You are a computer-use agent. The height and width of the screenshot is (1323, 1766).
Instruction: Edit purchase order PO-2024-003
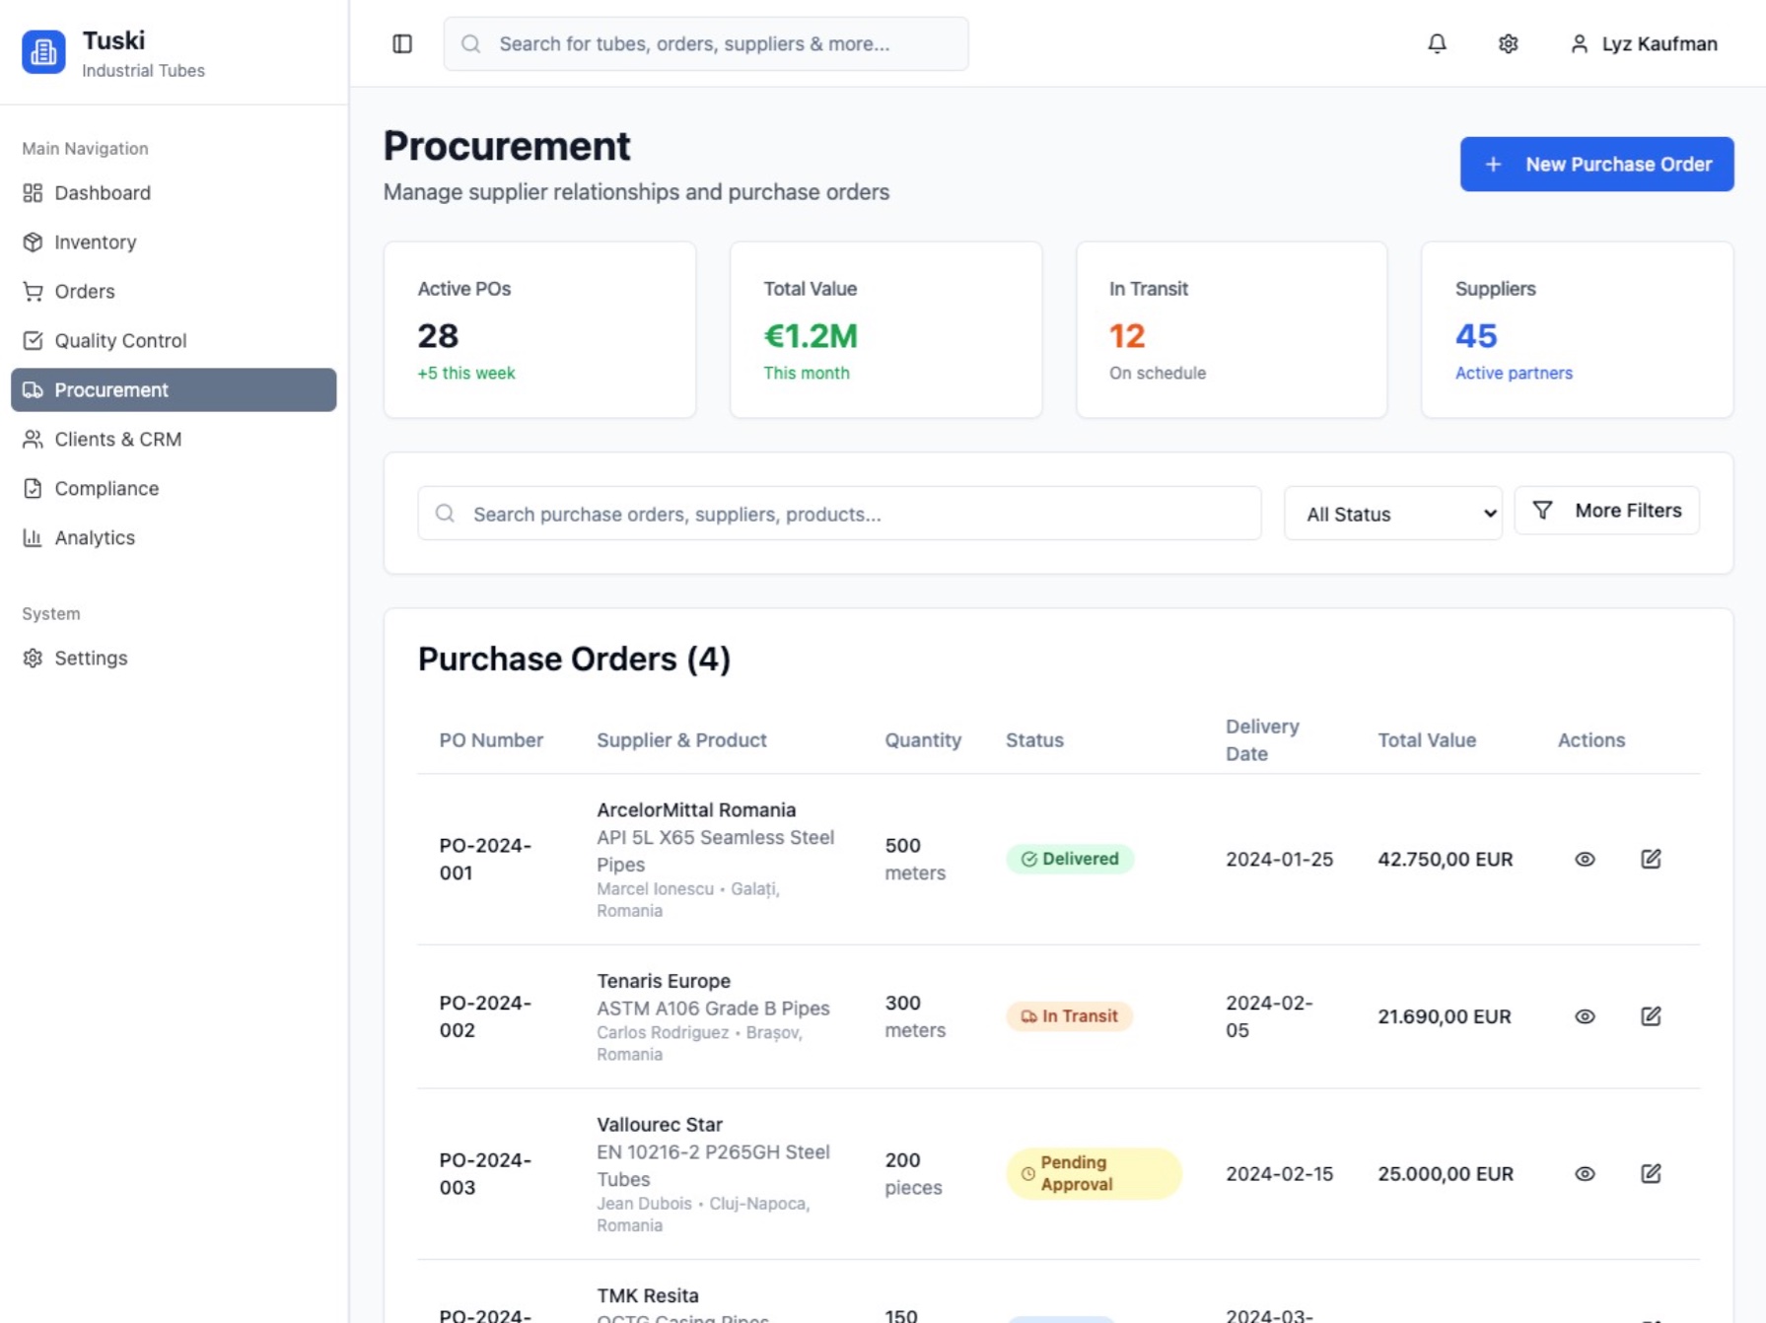point(1651,1173)
